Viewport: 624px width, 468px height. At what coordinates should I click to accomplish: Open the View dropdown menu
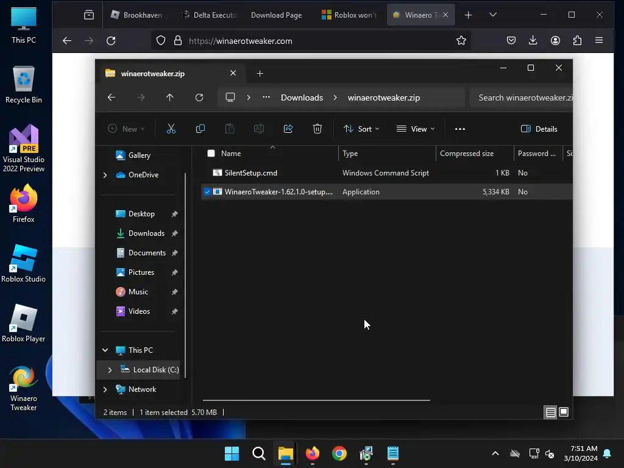point(416,129)
